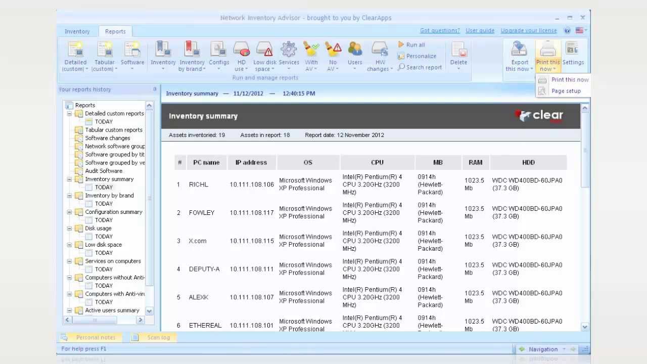The width and height of the screenshot is (647, 364).
Task: Click the IP address column header
Action: tap(251, 163)
